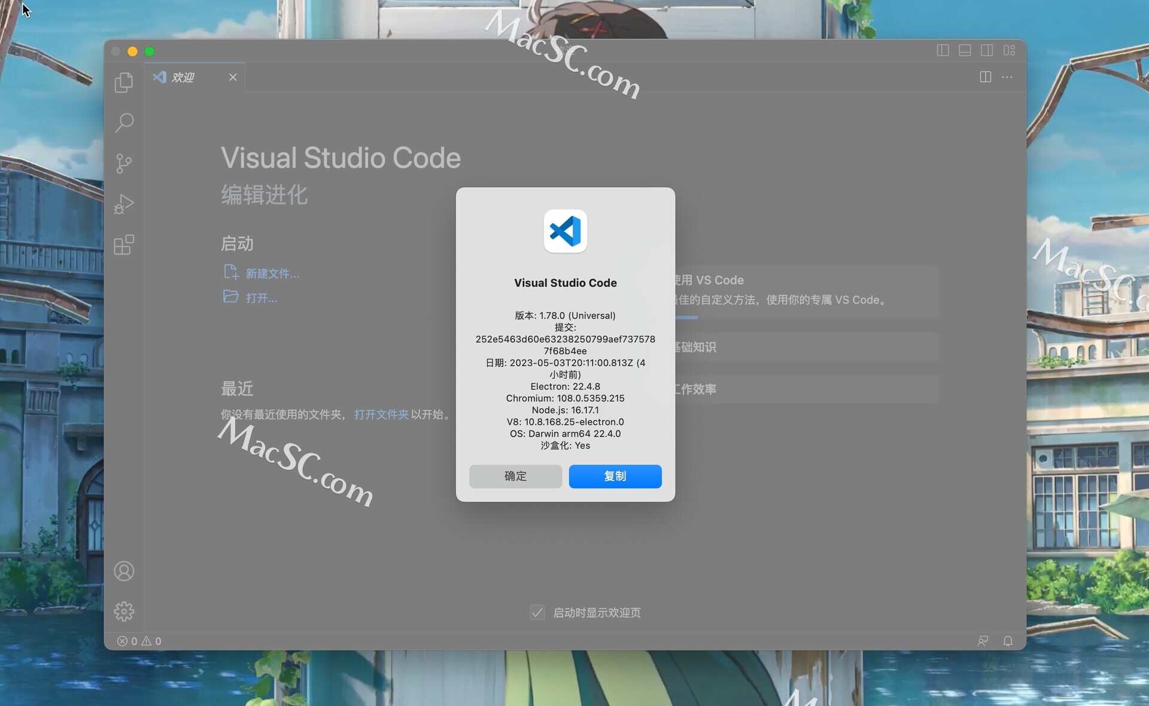Viewport: 1149px width, 706px height.
Task: Open the Accounts menu icon
Action: click(x=124, y=571)
